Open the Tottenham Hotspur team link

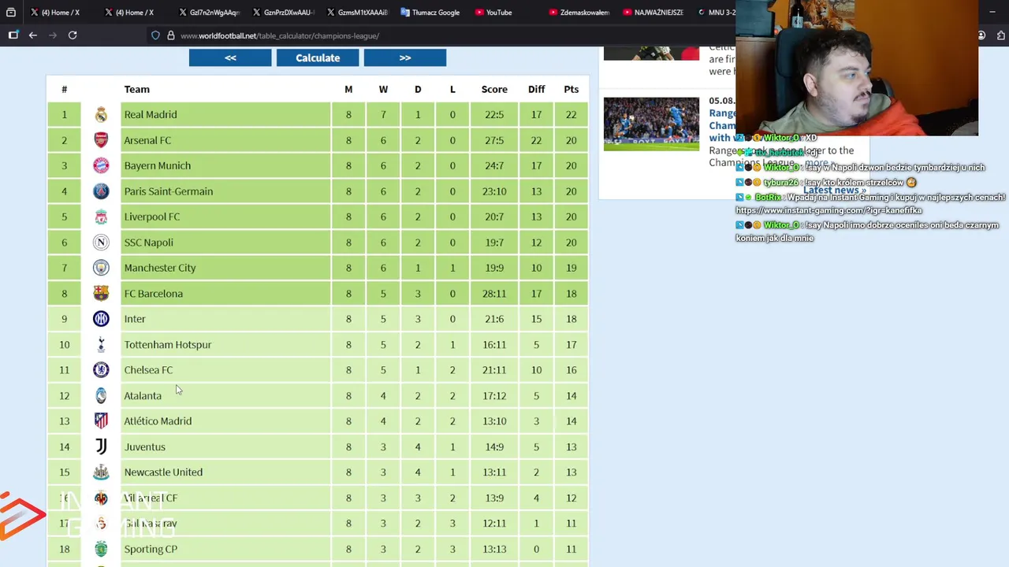pos(167,344)
